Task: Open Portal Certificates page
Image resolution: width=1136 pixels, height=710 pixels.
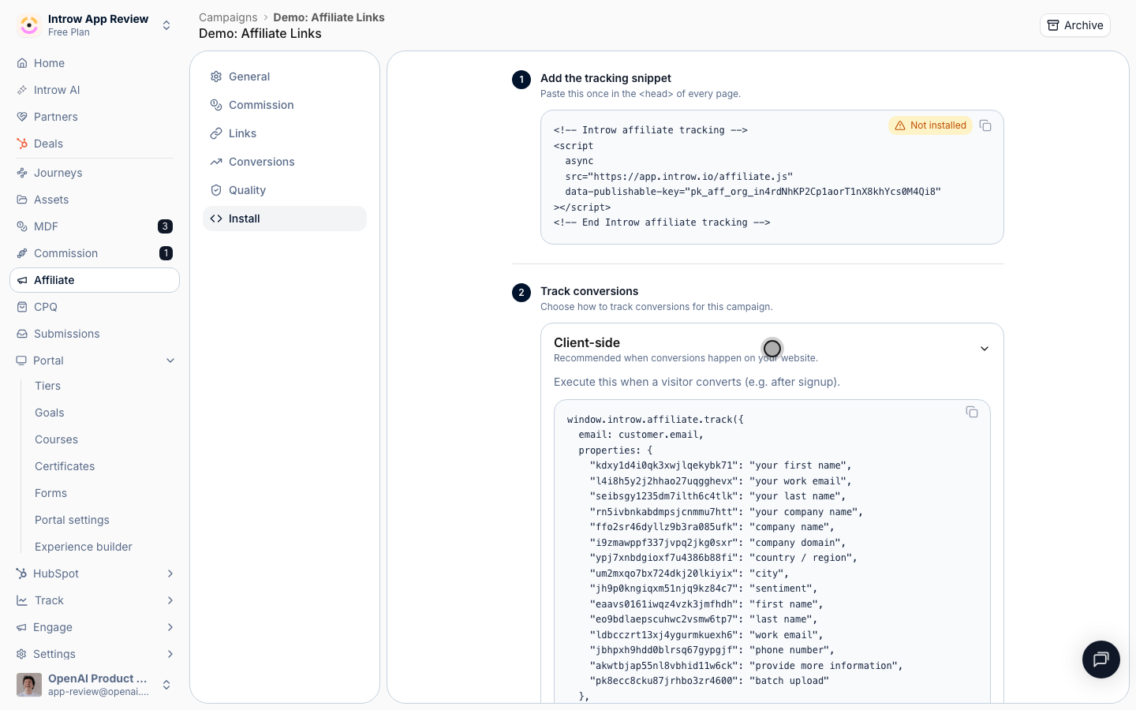Action: pyautogui.click(x=65, y=466)
